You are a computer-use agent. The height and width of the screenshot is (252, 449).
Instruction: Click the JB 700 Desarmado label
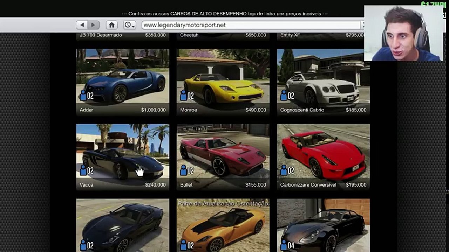coord(101,35)
